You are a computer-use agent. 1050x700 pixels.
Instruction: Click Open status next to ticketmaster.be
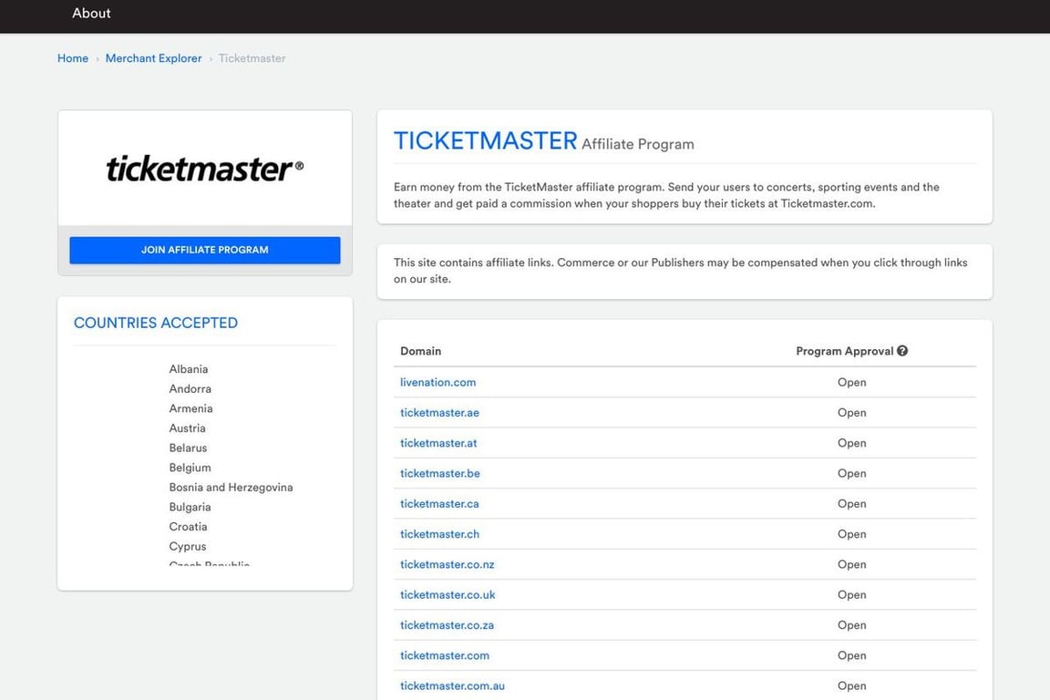click(851, 473)
